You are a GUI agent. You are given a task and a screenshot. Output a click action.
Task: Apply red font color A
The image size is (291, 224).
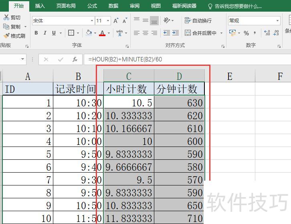102,33
